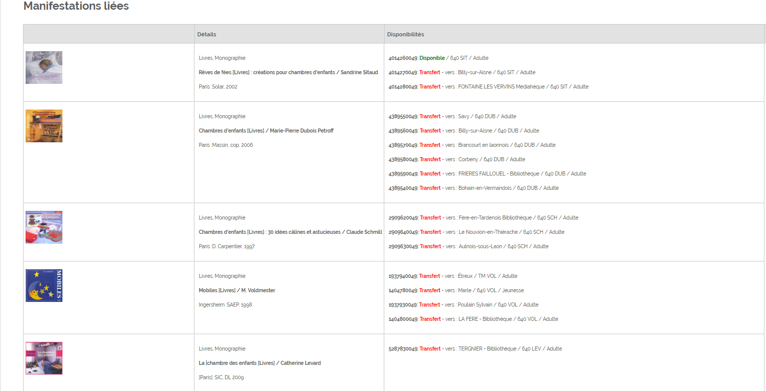The height and width of the screenshot is (391, 766).
Task: Select copy 5287830049 transfer to TERGNIER
Action: pyautogui.click(x=475, y=349)
